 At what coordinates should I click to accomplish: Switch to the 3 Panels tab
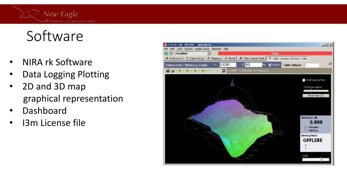pos(230,58)
